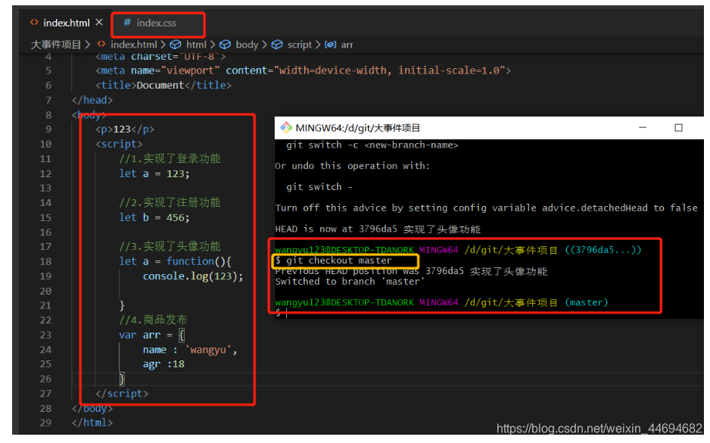Click the MINGW64:/d/git/大事件项目 title text

tap(358, 128)
